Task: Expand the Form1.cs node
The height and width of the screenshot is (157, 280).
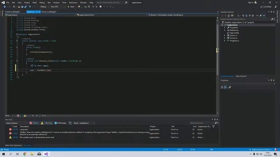Action: tap(225, 35)
